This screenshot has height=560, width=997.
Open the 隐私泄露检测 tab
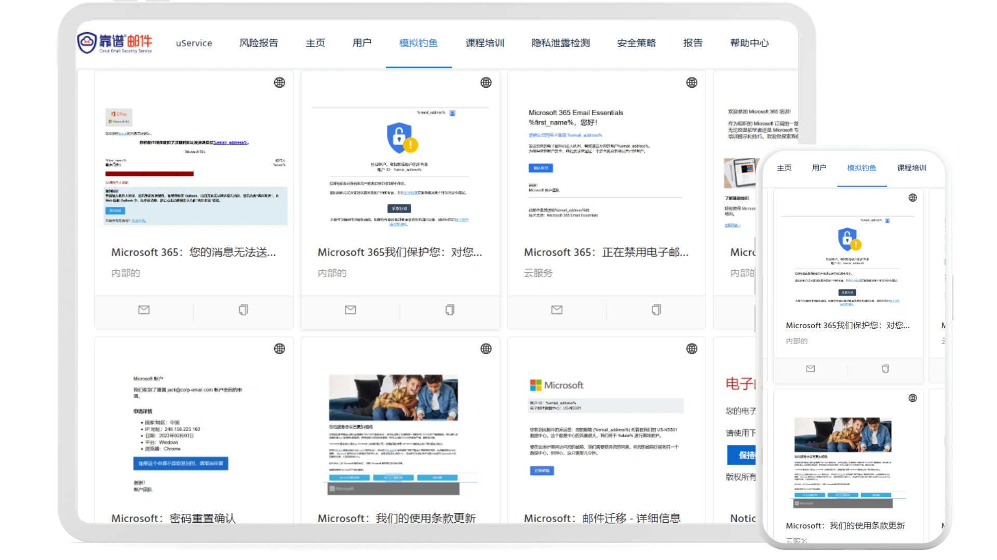pyautogui.click(x=560, y=43)
